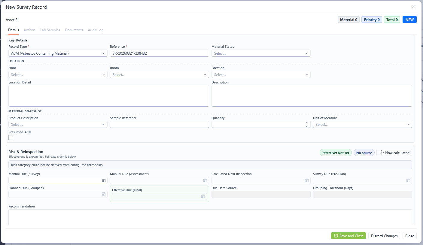
Task: Expand the Material Status dropdown
Action: pos(261,53)
